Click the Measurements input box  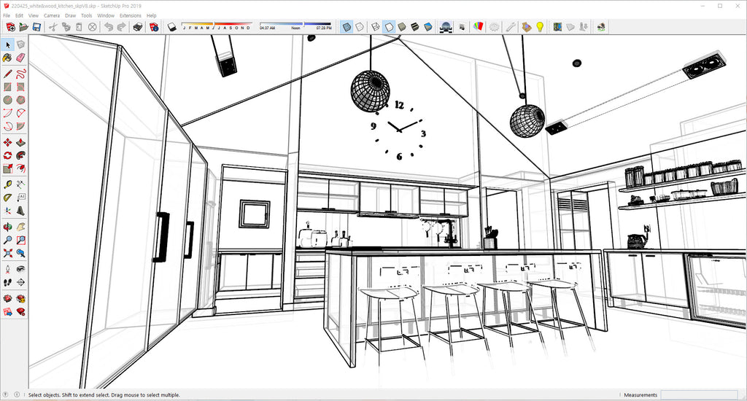tap(700, 395)
